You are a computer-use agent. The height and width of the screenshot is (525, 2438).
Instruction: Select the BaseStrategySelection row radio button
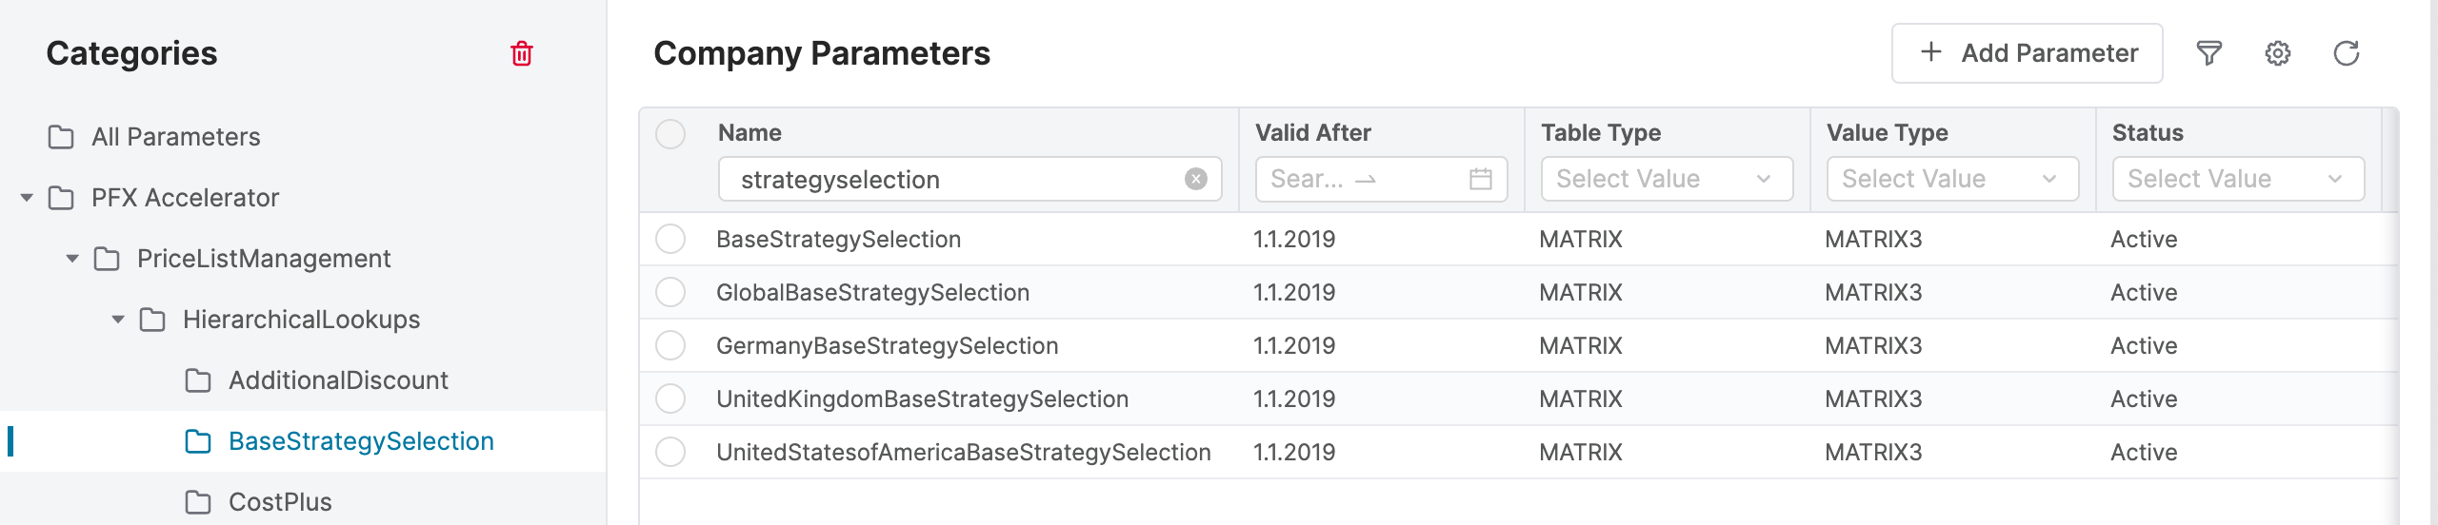click(x=670, y=239)
